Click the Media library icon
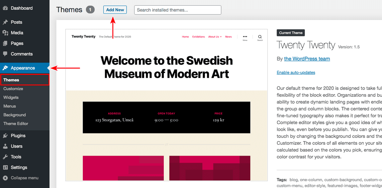 5,33
